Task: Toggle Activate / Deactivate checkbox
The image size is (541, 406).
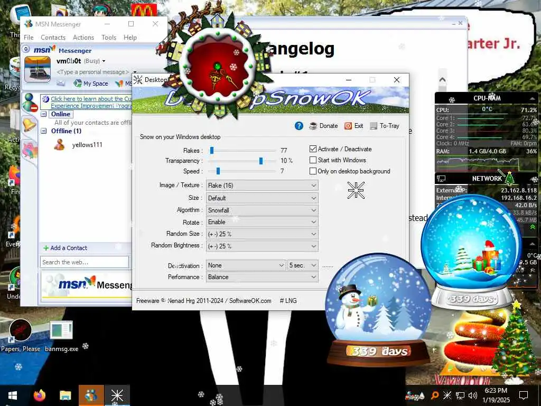Action: pos(313,149)
